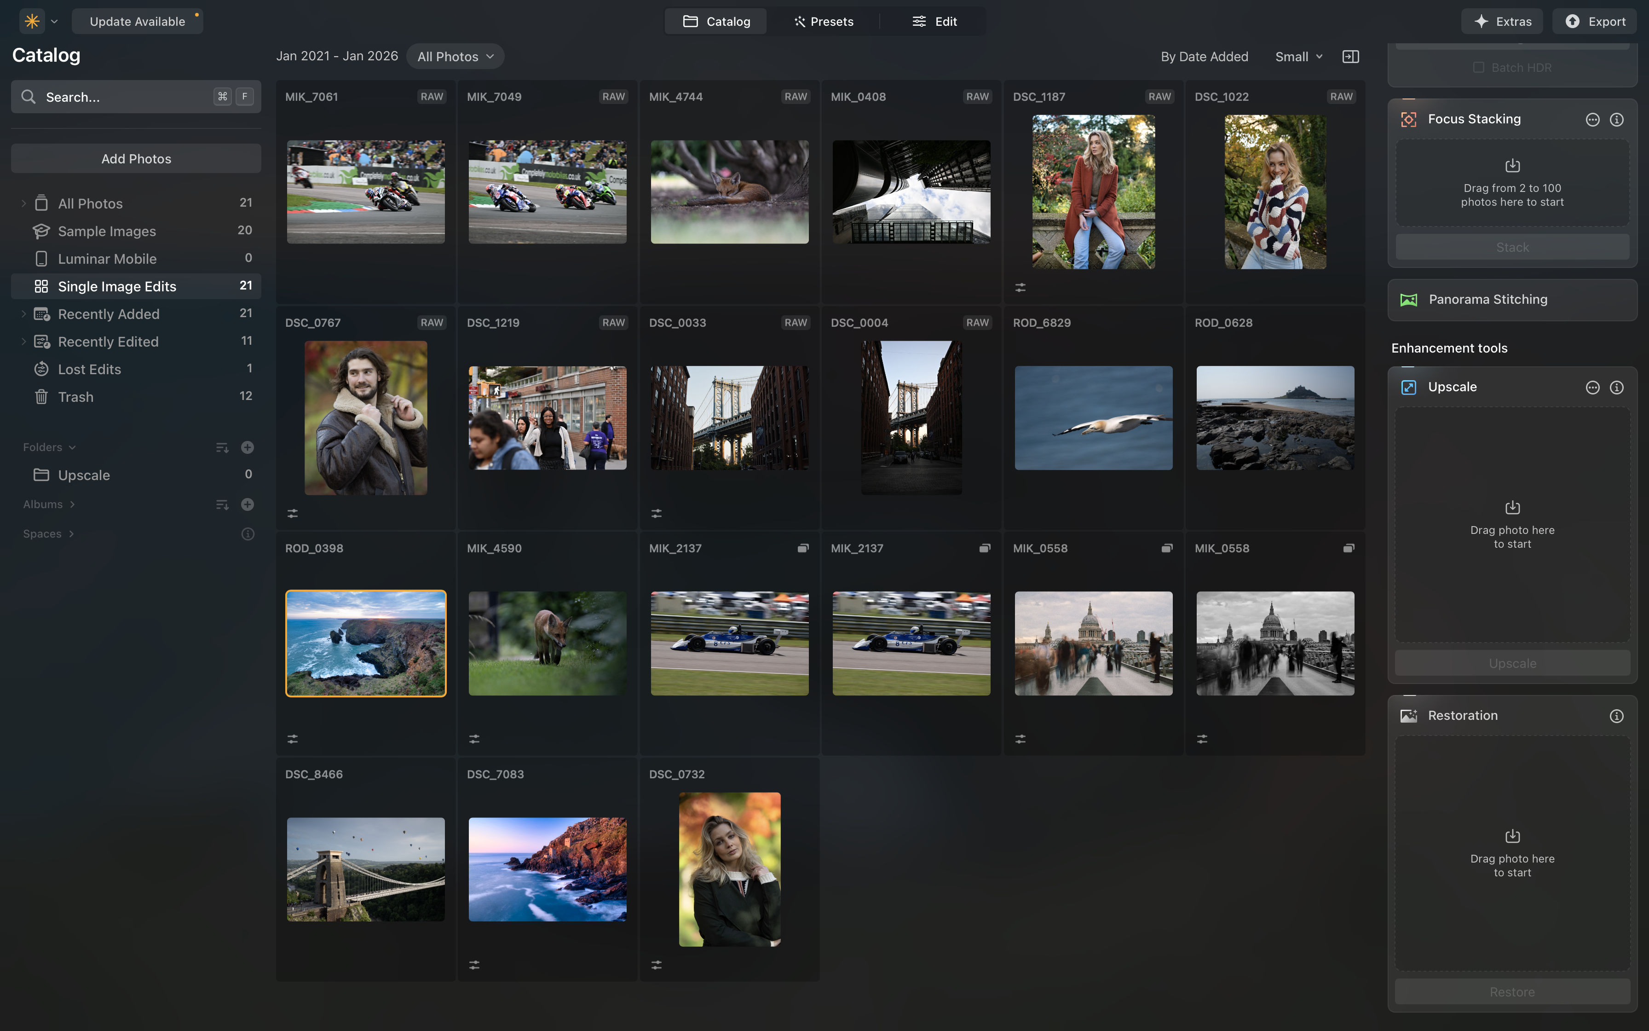Open the All Photos filter dropdown

(x=455, y=56)
